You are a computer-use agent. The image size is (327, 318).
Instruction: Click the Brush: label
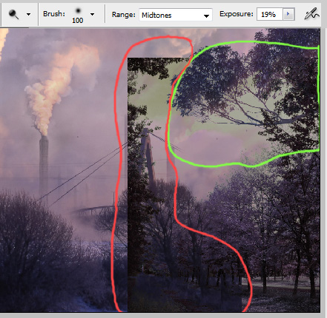[x=54, y=14]
